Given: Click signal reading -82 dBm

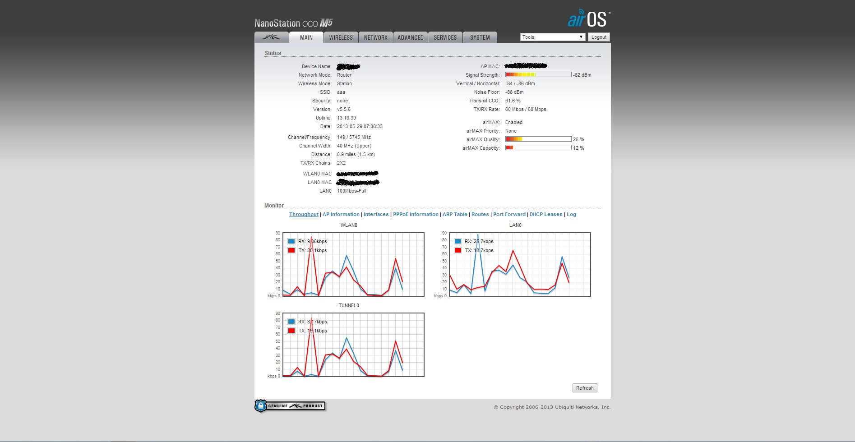Looking at the screenshot, I should [582, 75].
